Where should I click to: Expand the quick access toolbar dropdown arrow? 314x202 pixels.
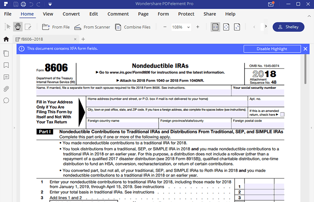tap(51, 4)
